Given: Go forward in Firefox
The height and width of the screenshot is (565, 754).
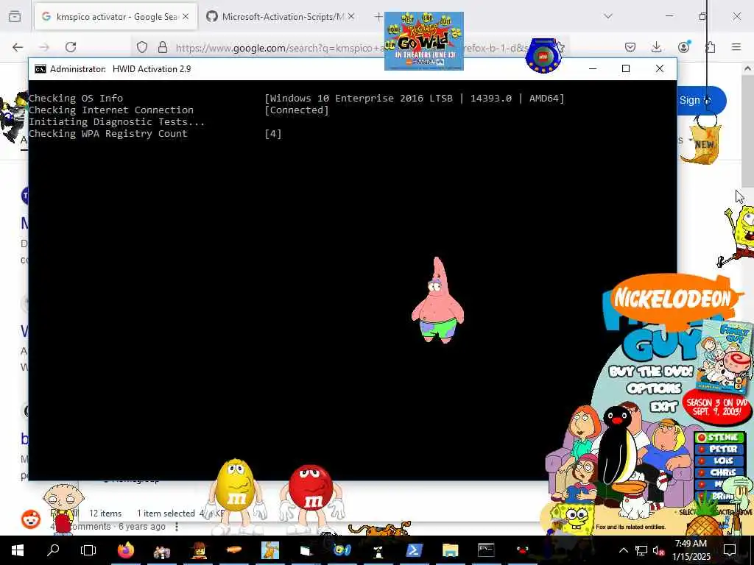Looking at the screenshot, I should click(x=44, y=47).
